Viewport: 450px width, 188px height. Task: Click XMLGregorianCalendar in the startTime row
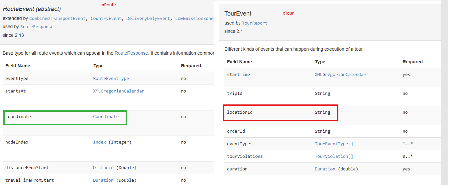click(340, 75)
